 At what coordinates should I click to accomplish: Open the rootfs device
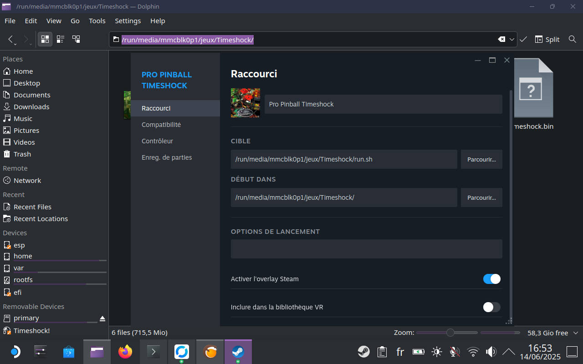tap(54, 280)
